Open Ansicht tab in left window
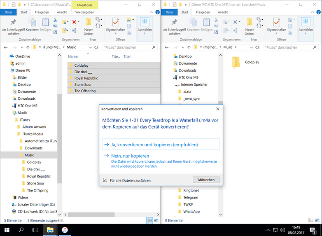 click(x=62, y=12)
